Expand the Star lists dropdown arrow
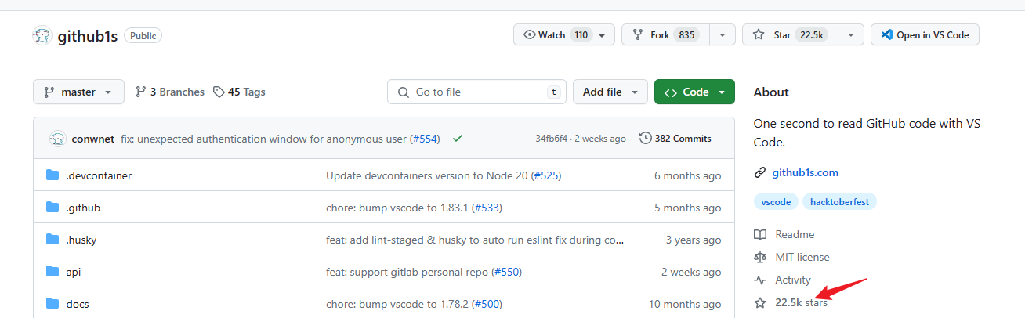The height and width of the screenshot is (318, 1025). pyautogui.click(x=850, y=35)
